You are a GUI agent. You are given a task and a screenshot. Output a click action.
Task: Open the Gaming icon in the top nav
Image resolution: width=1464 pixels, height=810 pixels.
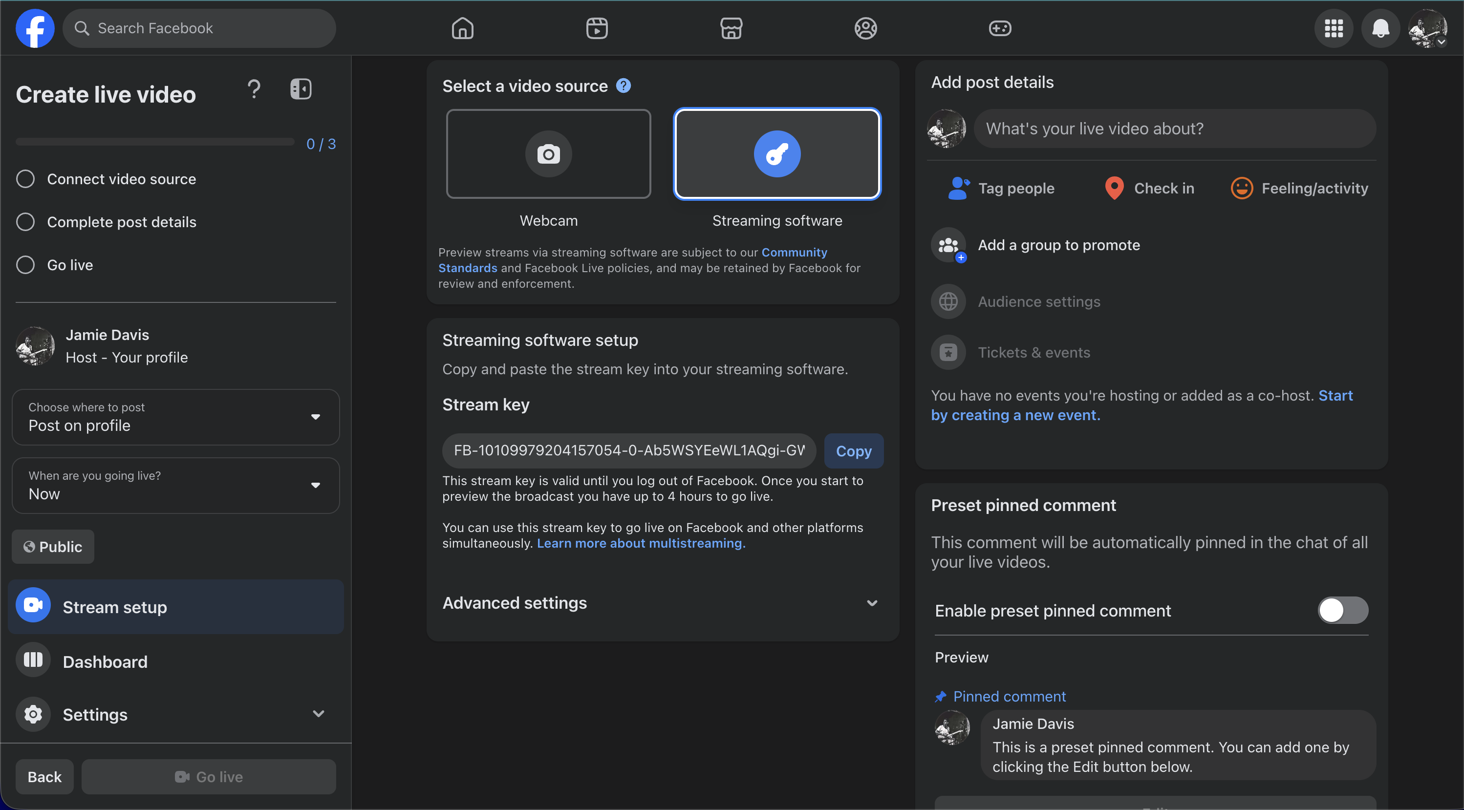tap(1000, 28)
